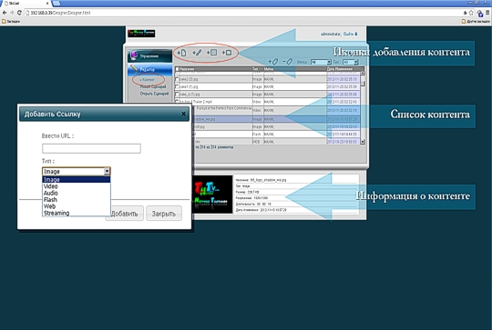The image size is (492, 330).
Task: Click the Закрыть button
Action: tap(164, 214)
